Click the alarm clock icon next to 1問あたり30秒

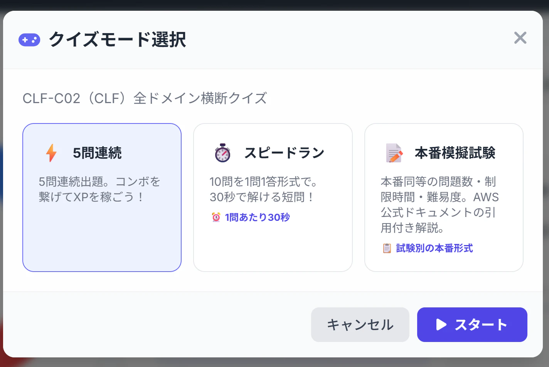tap(216, 217)
